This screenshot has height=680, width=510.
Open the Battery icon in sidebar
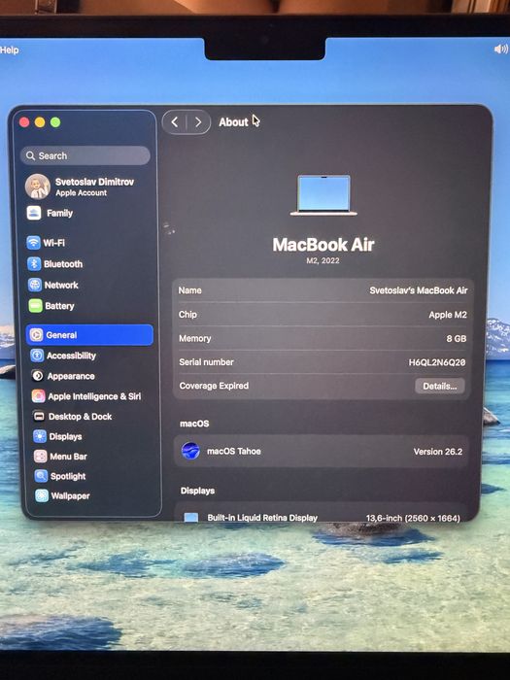click(35, 306)
